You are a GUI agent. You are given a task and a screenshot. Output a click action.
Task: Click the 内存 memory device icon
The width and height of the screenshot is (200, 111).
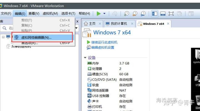pyautogui.click(x=89, y=63)
